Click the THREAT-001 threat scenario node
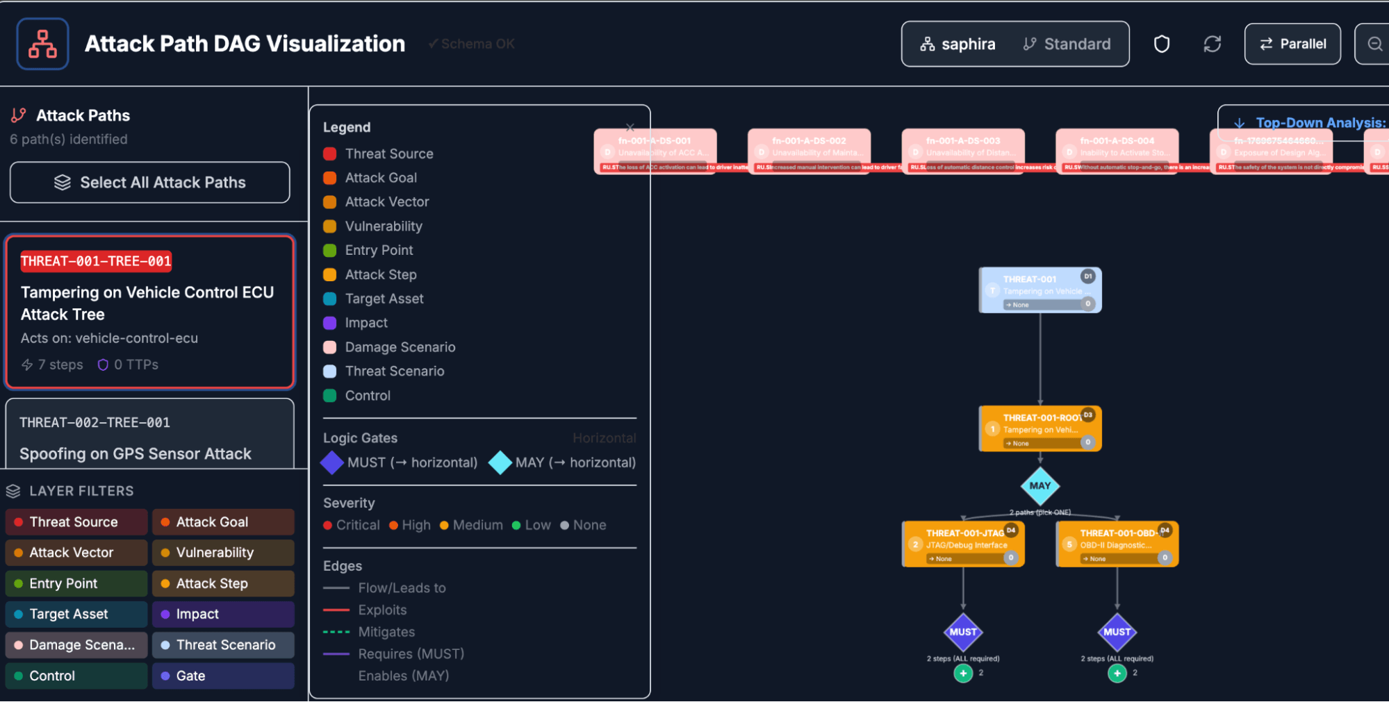 click(x=1039, y=291)
